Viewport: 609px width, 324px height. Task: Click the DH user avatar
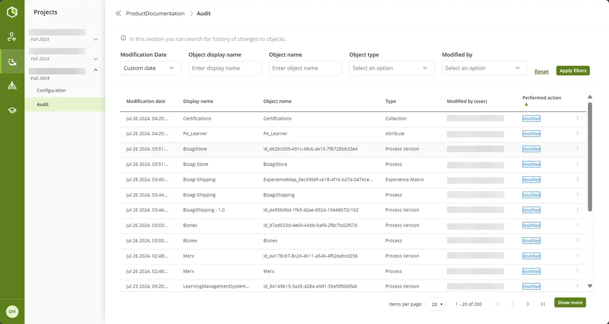pos(12,312)
